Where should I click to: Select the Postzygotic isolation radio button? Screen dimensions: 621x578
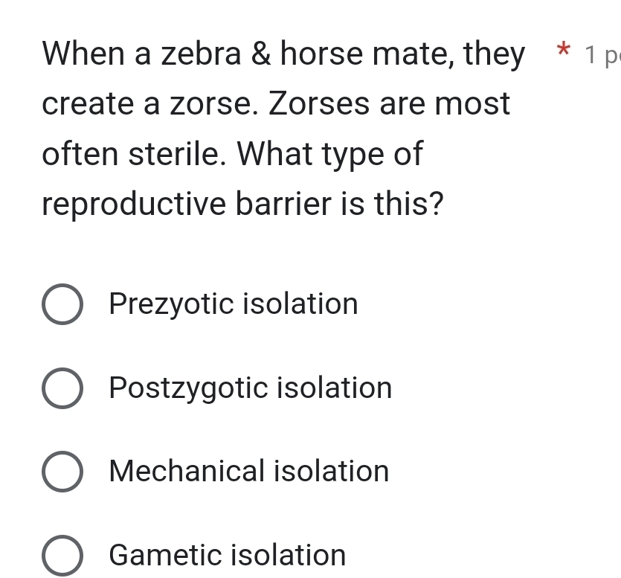click(62, 388)
